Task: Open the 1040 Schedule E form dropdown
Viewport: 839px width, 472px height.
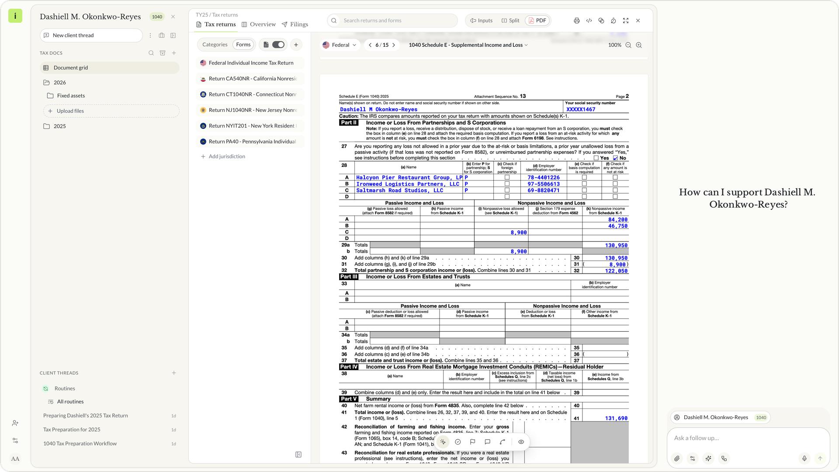Action: pos(468,45)
